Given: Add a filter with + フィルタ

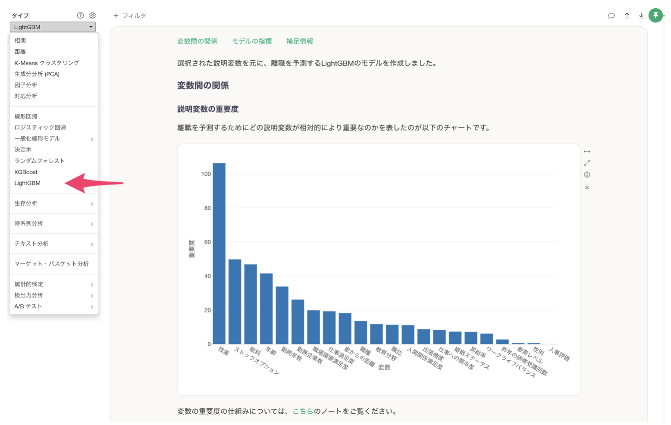Looking at the screenshot, I should click(130, 16).
